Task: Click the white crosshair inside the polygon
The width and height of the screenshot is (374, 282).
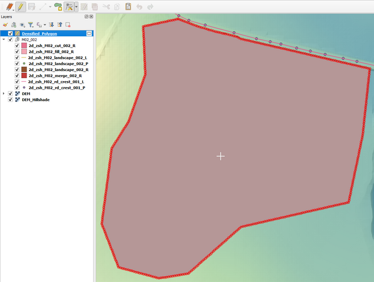Action: pos(220,156)
